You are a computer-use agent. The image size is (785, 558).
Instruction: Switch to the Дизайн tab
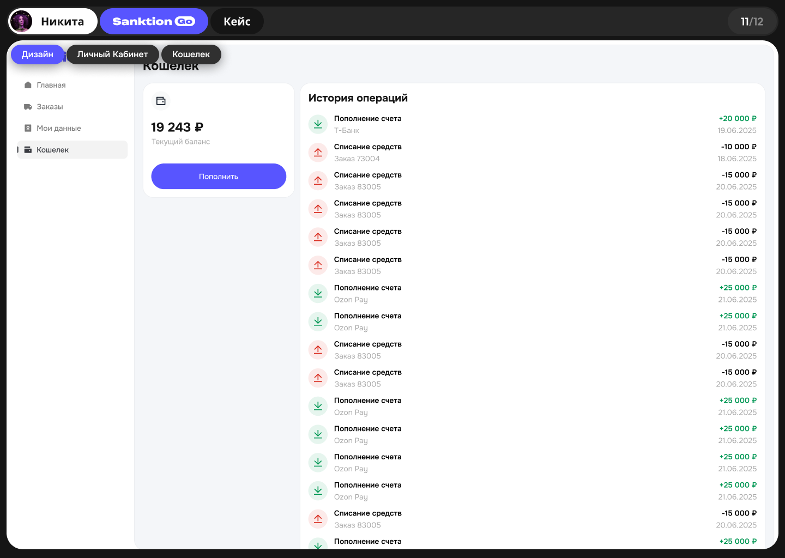(x=37, y=54)
